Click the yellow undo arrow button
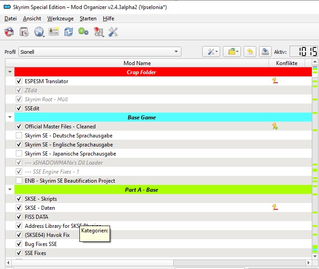This screenshot has width=319, height=269. (250, 52)
